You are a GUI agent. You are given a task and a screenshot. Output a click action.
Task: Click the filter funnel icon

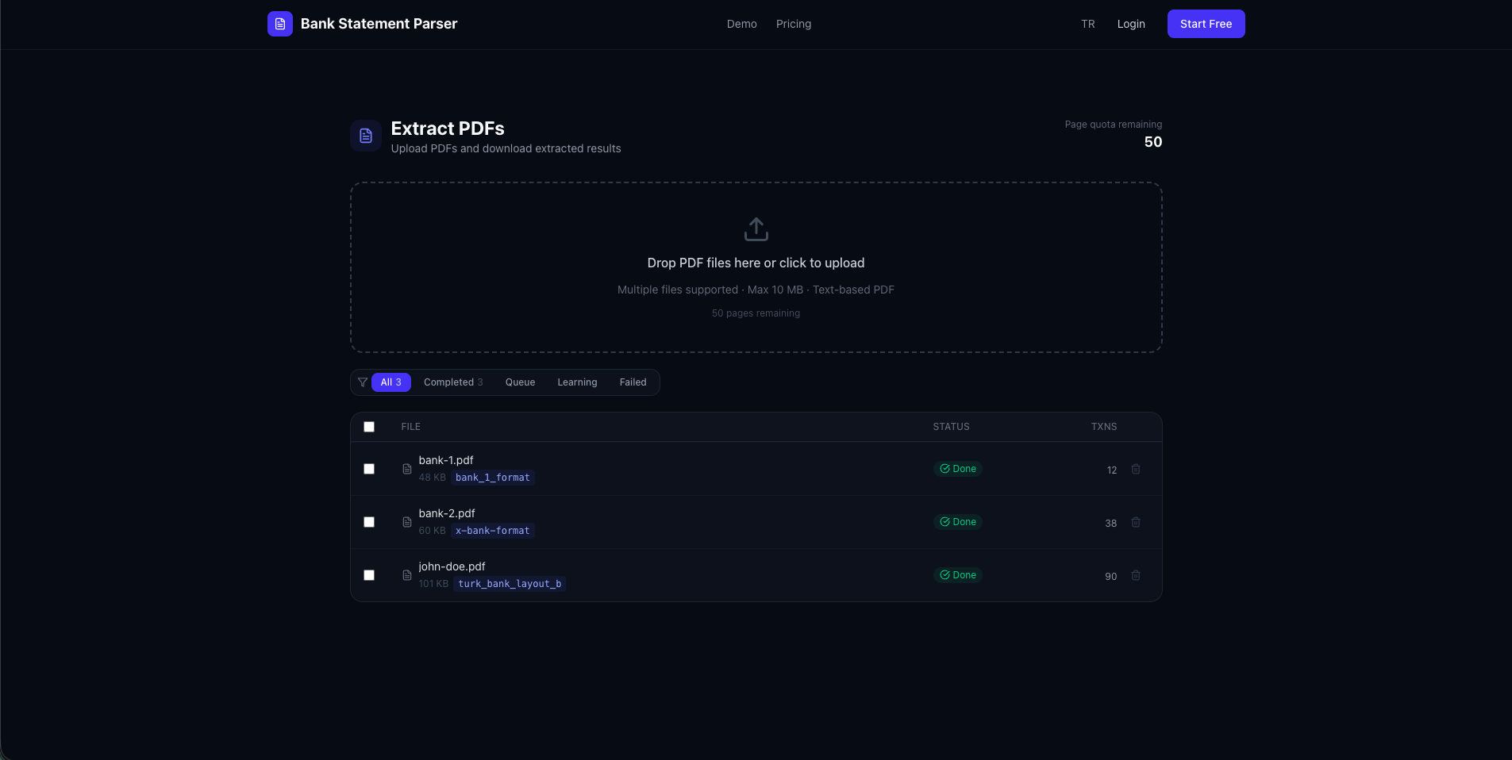tap(363, 382)
